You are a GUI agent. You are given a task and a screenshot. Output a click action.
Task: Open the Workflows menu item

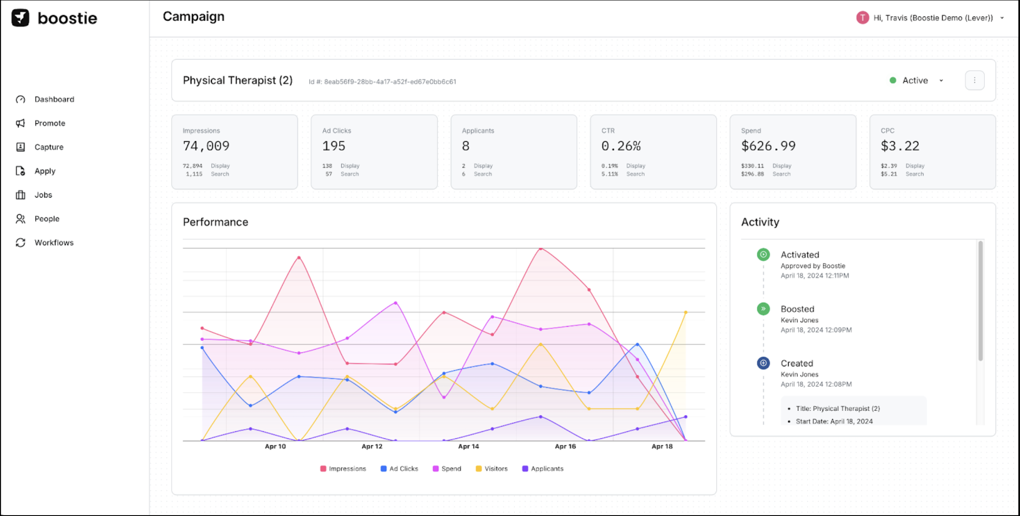[54, 243]
